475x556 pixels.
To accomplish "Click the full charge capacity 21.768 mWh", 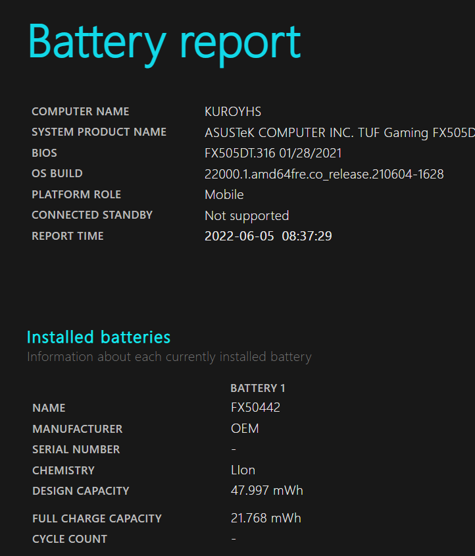I will [266, 518].
